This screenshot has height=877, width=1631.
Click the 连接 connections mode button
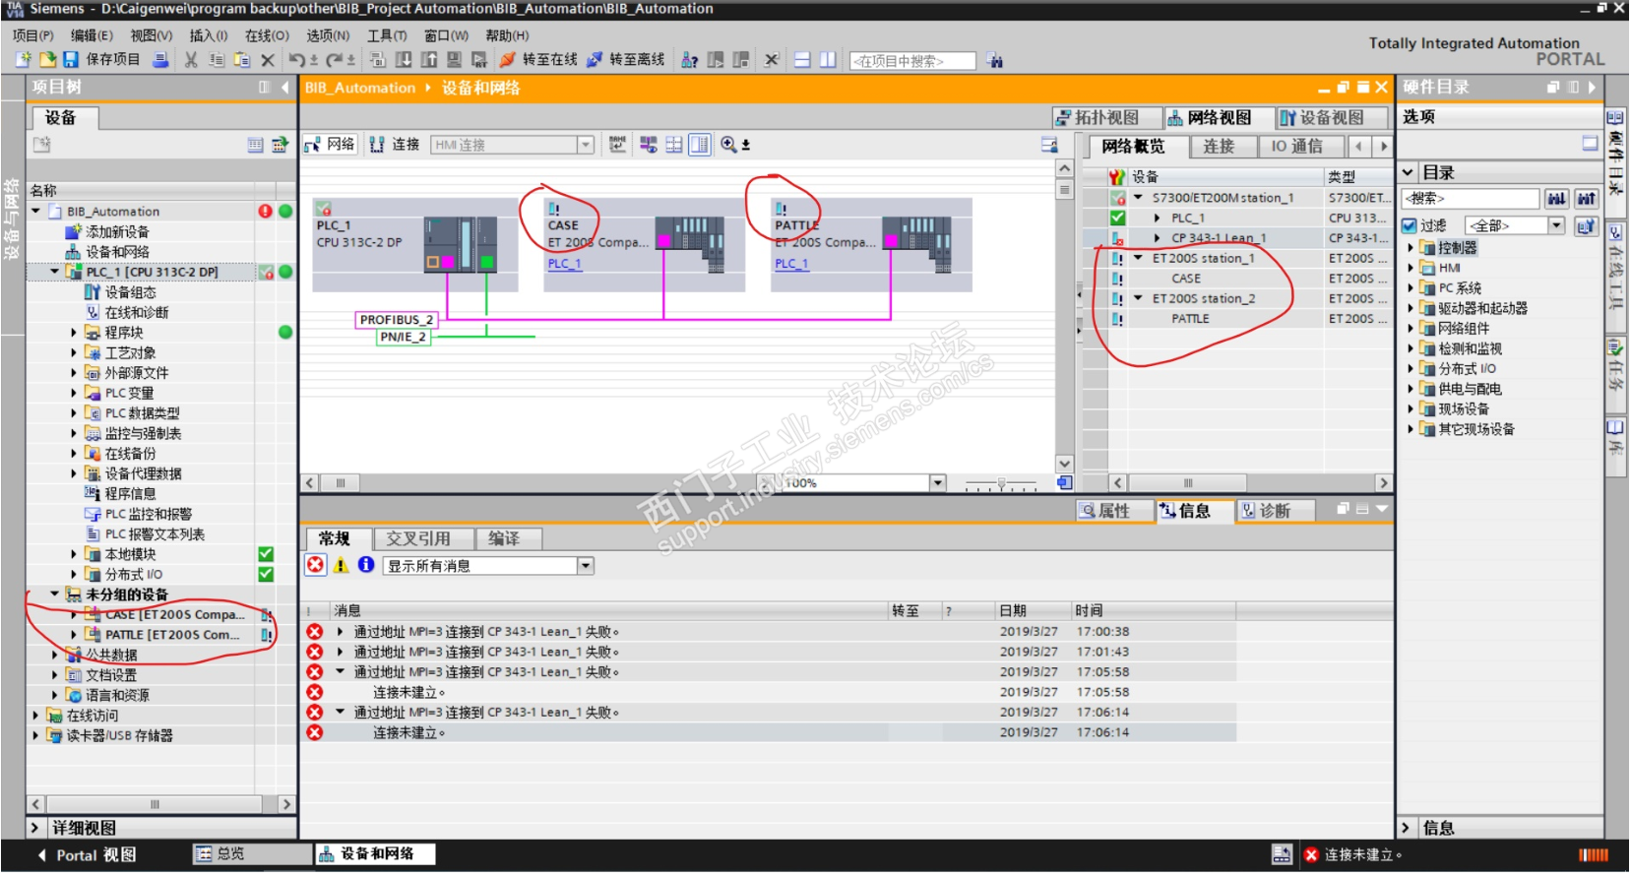pyautogui.click(x=396, y=145)
